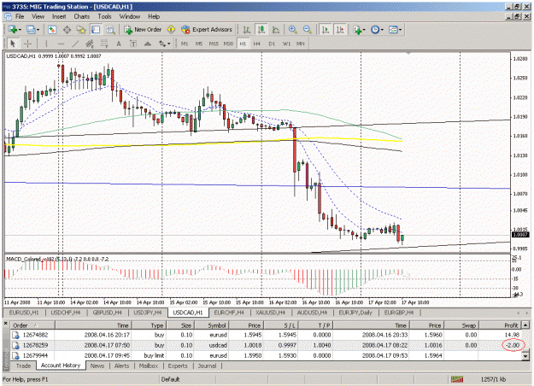Select the cursor arrow tool
This screenshot has width=534, height=386.
[13, 44]
